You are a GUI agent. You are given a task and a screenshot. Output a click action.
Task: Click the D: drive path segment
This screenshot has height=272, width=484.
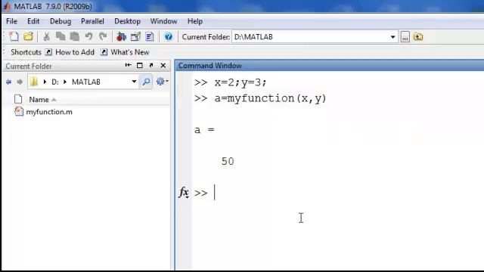(55, 82)
